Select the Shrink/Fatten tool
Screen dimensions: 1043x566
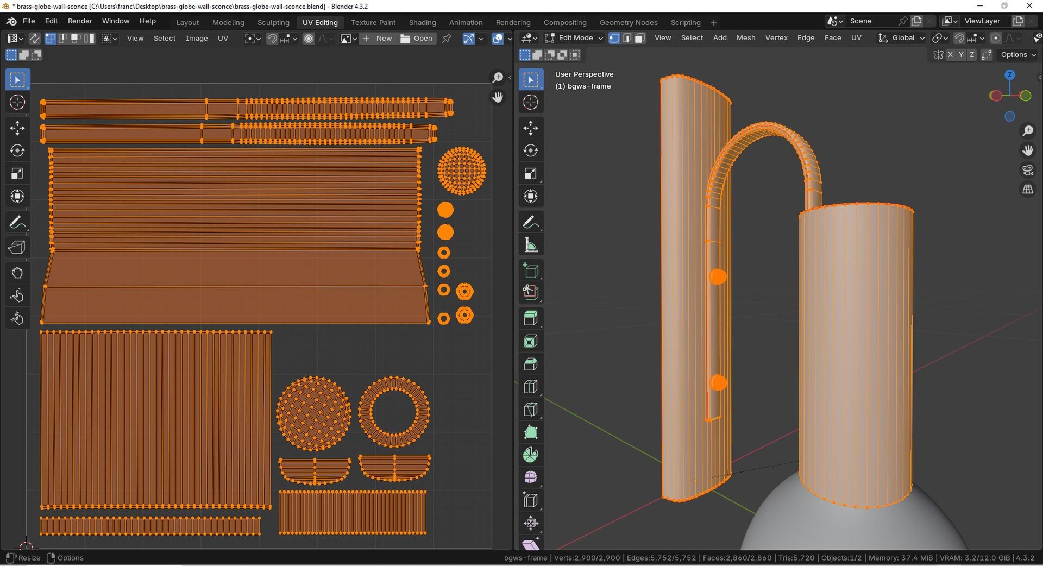(x=531, y=523)
